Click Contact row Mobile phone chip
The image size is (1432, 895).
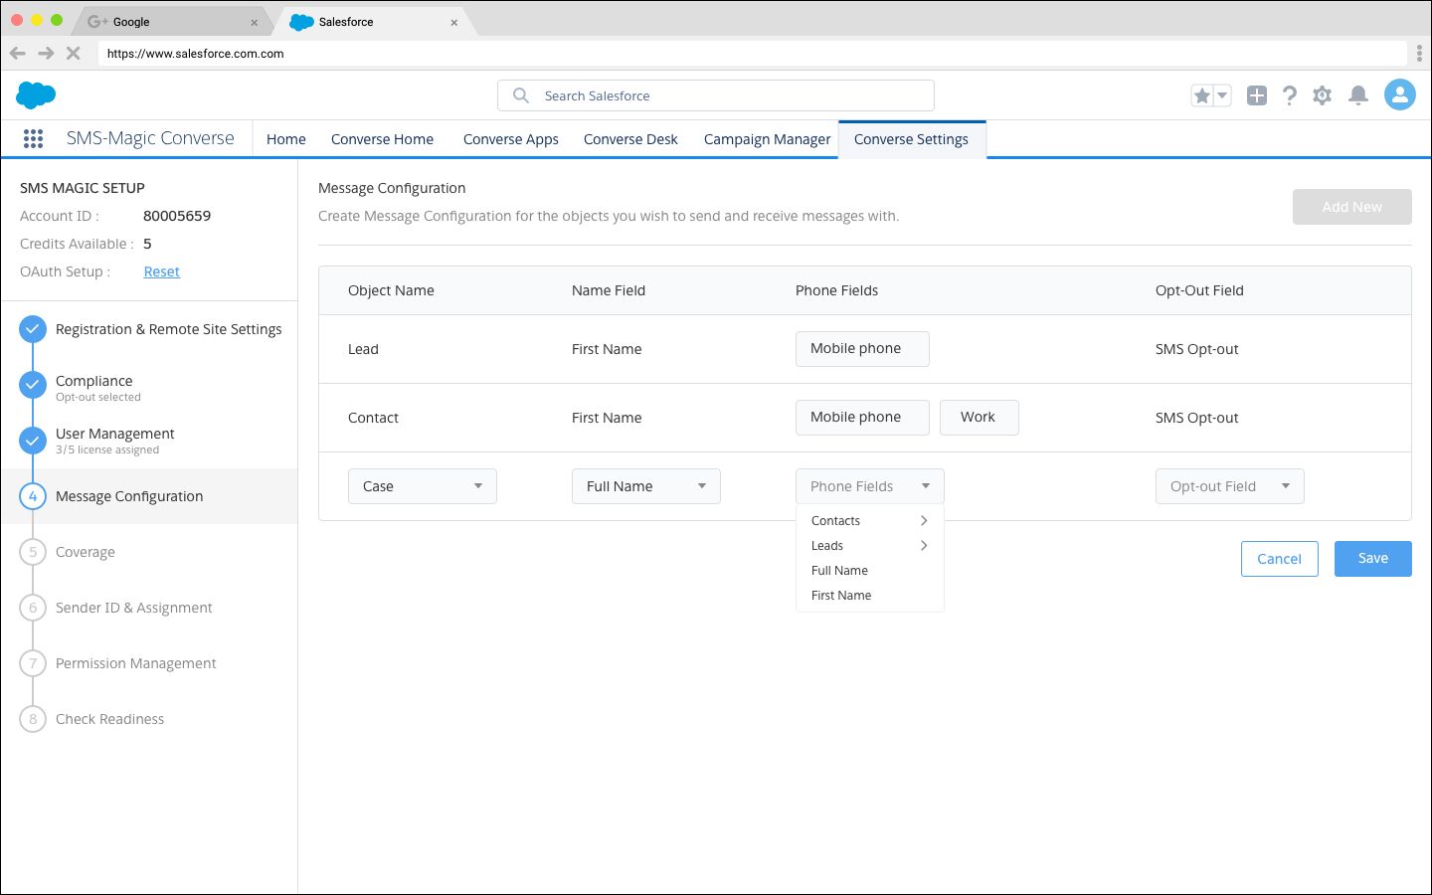click(x=862, y=418)
